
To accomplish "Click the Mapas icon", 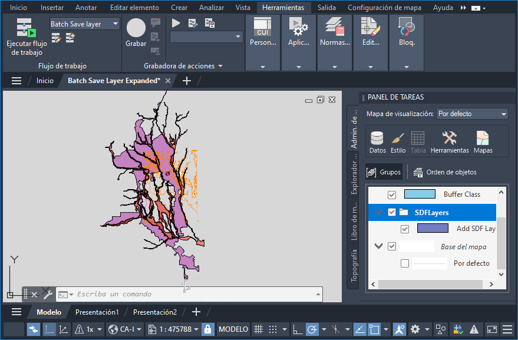I will [483, 139].
